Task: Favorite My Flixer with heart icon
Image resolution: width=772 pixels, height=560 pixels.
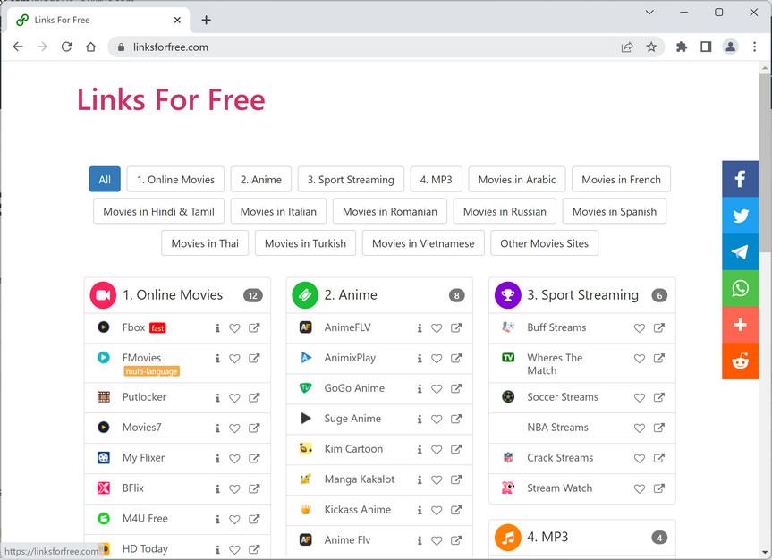Action: (235, 459)
